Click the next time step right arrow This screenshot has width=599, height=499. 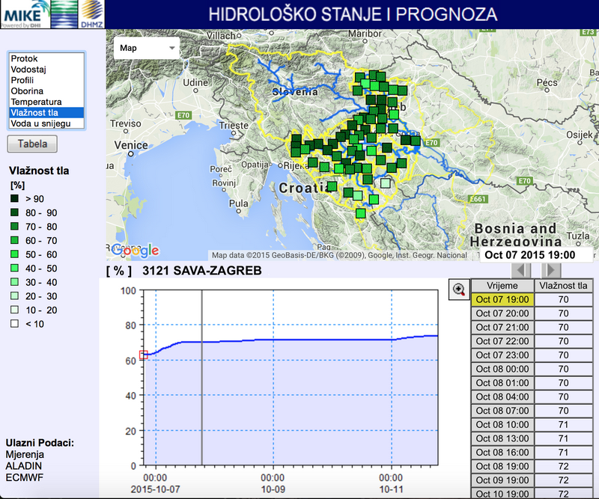coord(550,270)
